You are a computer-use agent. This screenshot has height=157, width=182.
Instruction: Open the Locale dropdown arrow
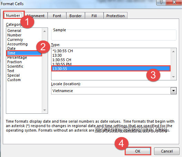pos(173,91)
